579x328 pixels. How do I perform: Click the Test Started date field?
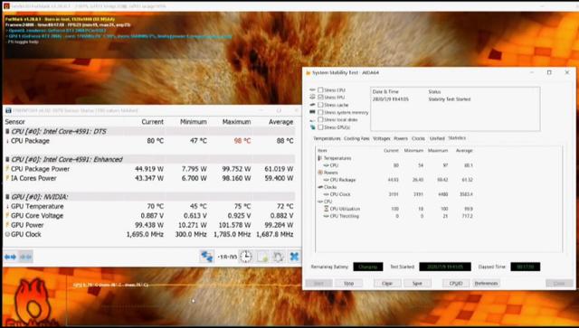click(445, 267)
